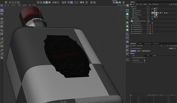Screen dimensions: 177x103
Task: Click the Size value input field
Action: point(148,56)
